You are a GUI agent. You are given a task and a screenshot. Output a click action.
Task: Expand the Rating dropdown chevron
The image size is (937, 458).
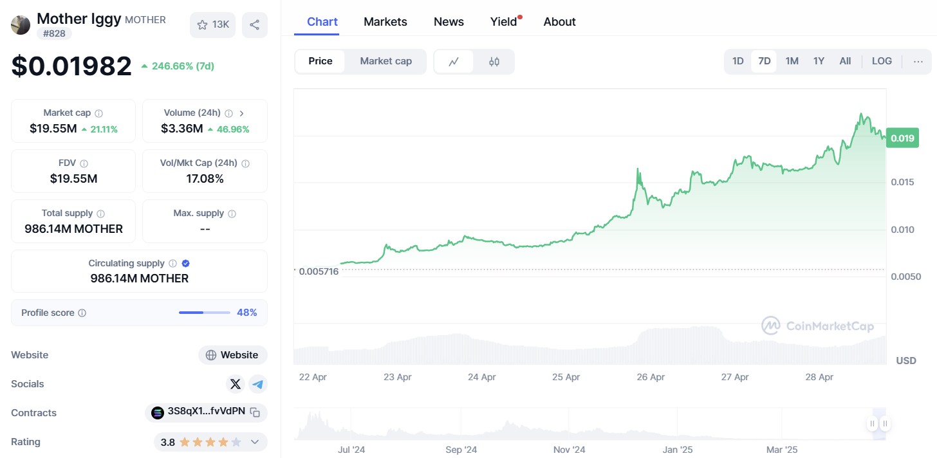[x=255, y=442]
